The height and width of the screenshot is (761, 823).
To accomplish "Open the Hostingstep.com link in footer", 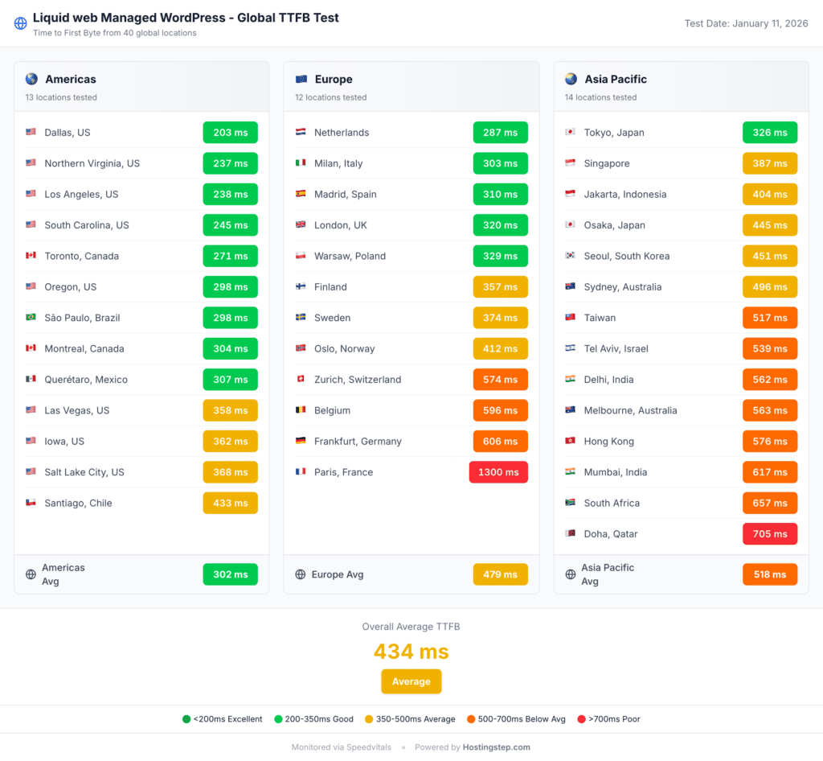I will [496, 747].
